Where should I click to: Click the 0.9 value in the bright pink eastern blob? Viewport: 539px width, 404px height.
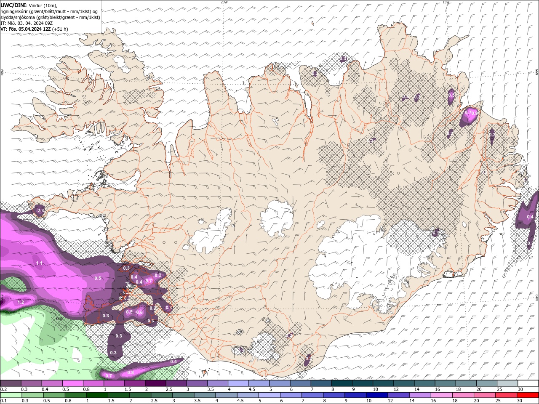(x=474, y=113)
